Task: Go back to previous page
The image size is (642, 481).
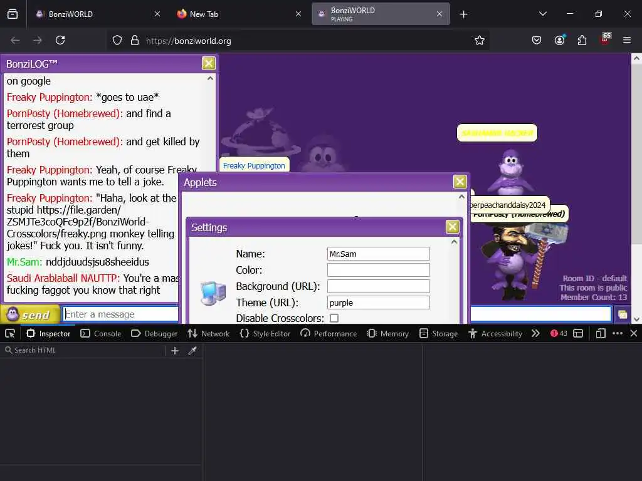Action: 15,41
